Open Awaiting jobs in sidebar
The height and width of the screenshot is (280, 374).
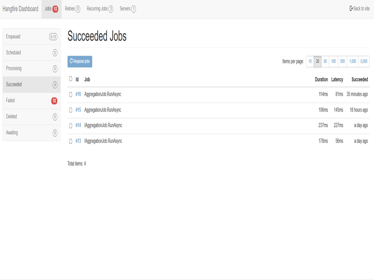[31, 133]
